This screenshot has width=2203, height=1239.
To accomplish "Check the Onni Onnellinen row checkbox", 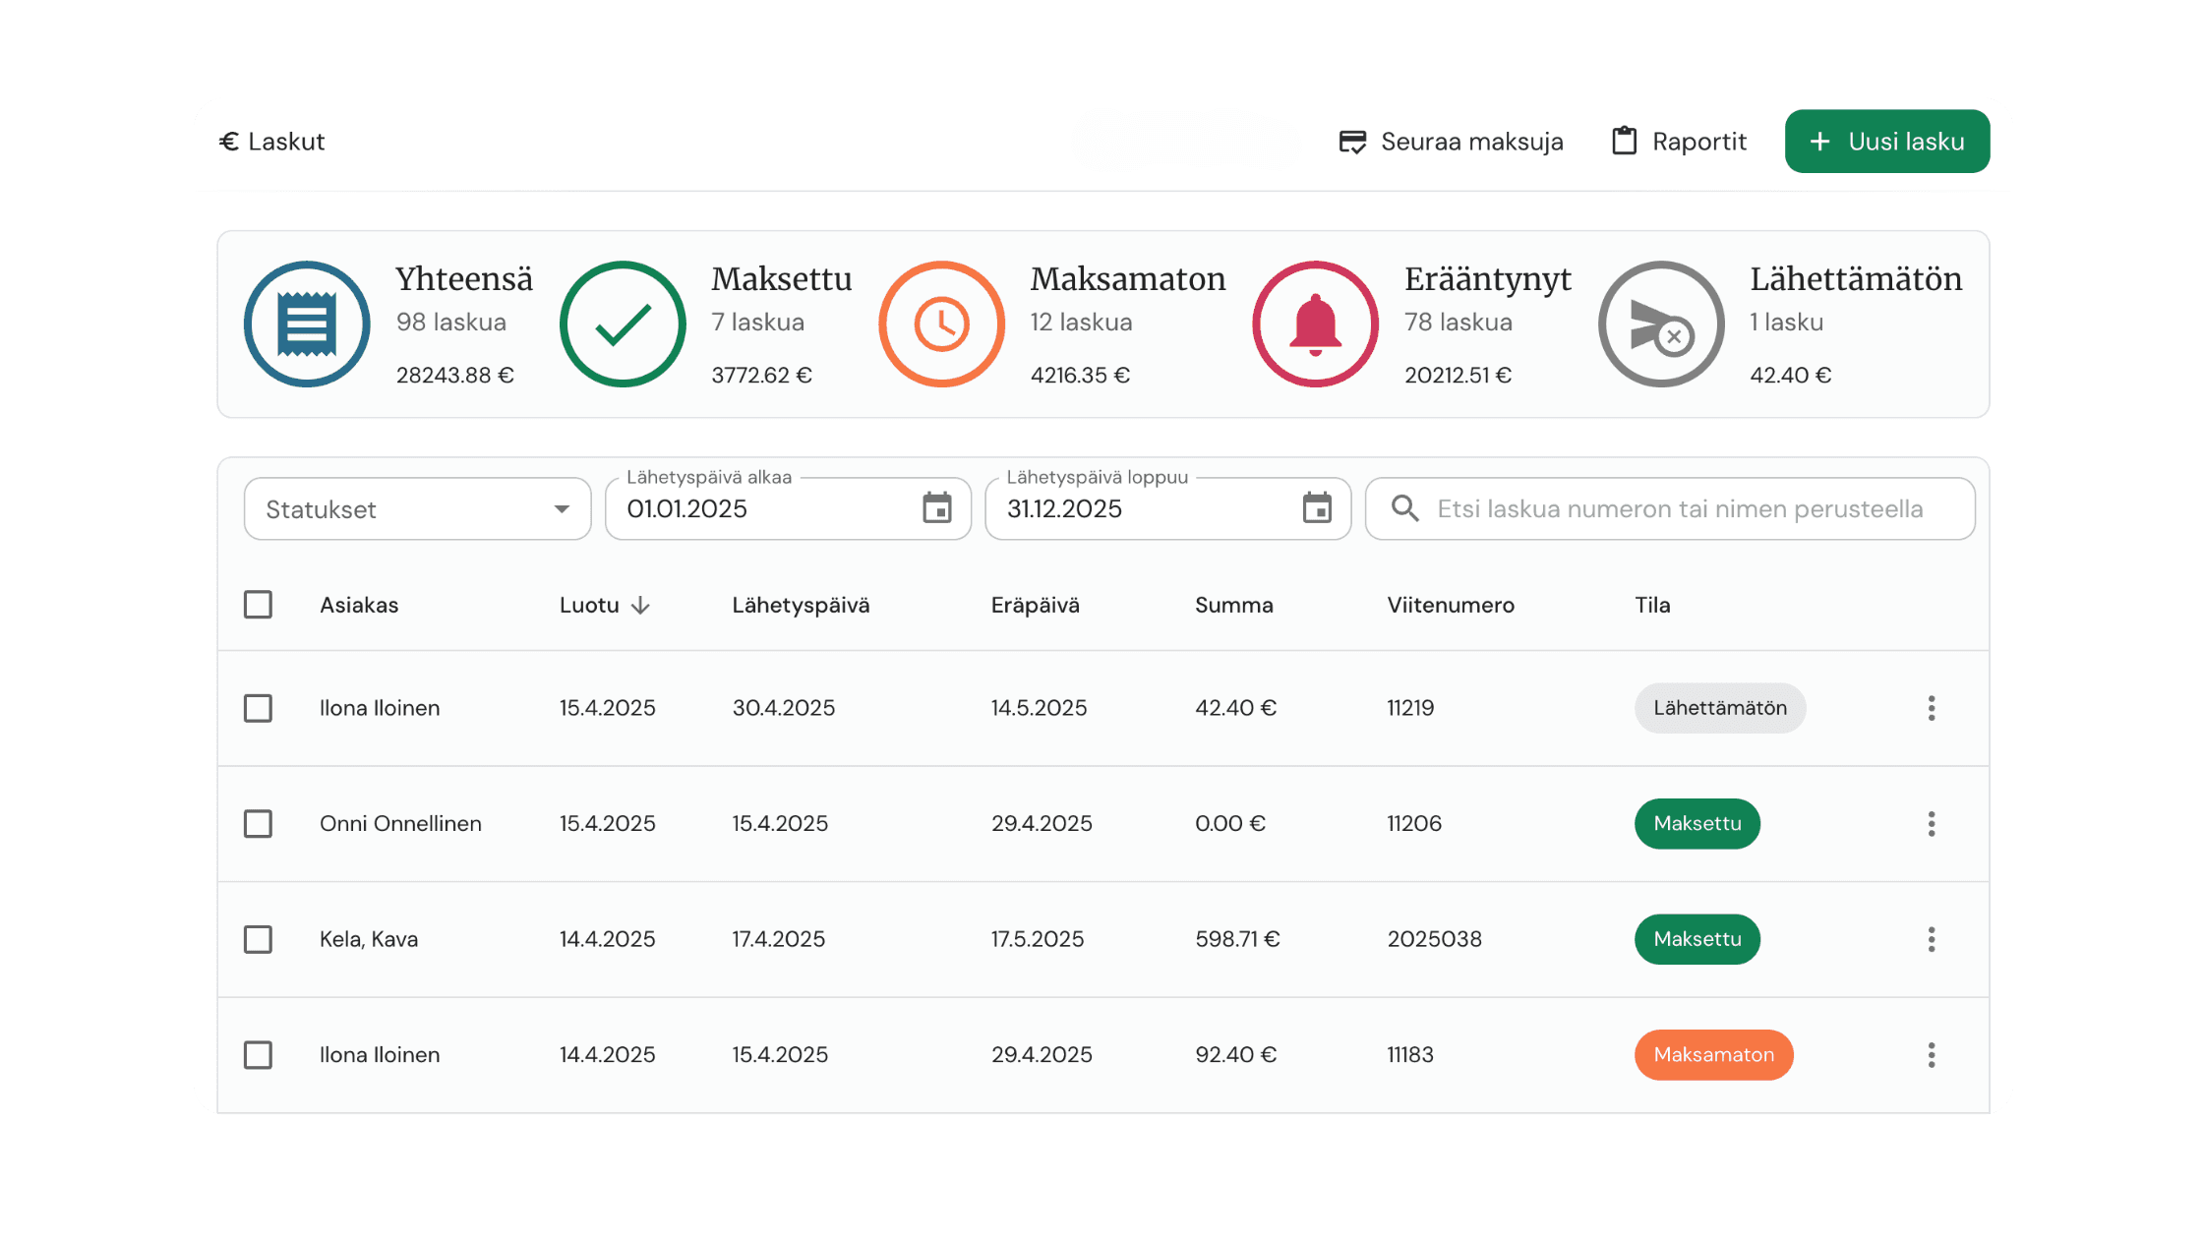I will pyautogui.click(x=258, y=823).
